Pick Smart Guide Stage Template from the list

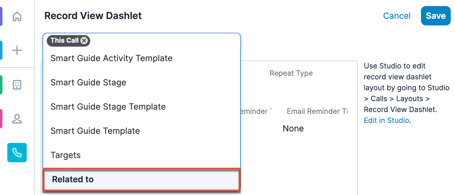pos(108,107)
